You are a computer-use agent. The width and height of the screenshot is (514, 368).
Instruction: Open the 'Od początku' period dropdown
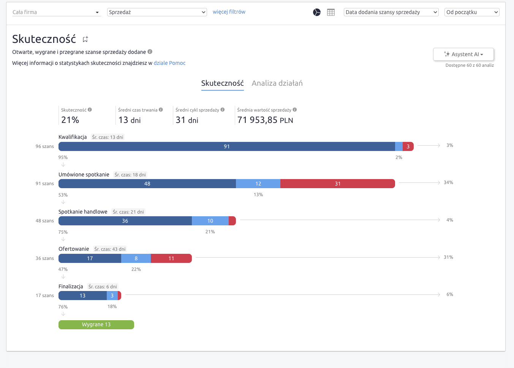click(471, 12)
